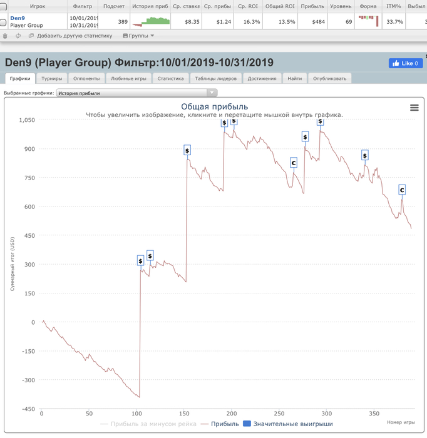Toggle the Значительные выигрыши legend item
Image resolution: width=427 pixels, height=438 pixels.
[x=288, y=424]
